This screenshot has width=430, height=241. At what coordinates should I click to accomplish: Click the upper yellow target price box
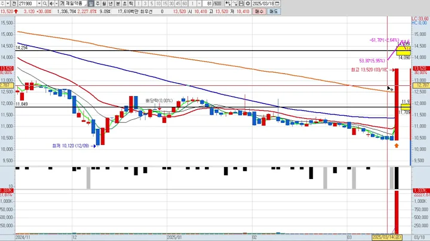click(x=403, y=51)
